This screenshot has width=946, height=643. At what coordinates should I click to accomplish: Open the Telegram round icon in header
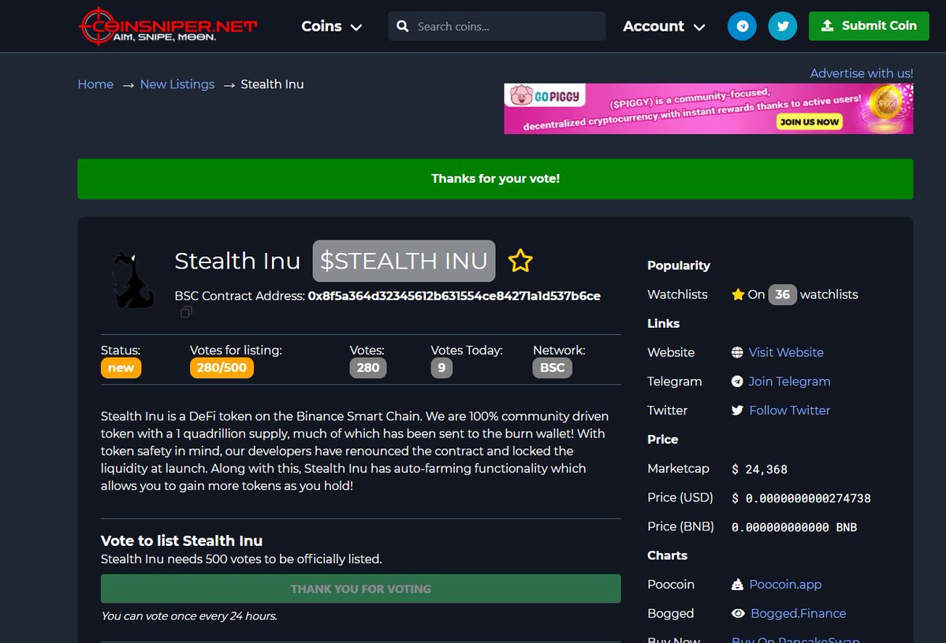742,26
